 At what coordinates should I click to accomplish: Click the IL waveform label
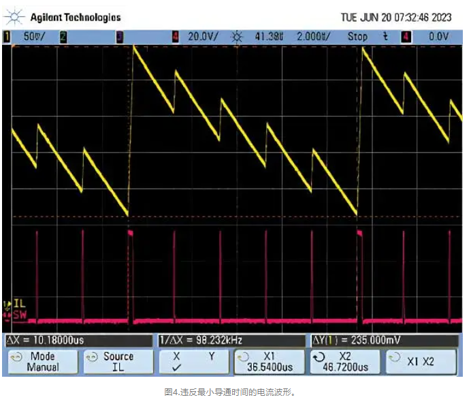pos(18,303)
